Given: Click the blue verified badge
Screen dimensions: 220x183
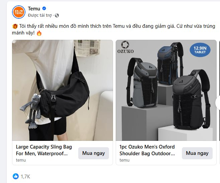Looking at the screenshot, I should point(44,9).
